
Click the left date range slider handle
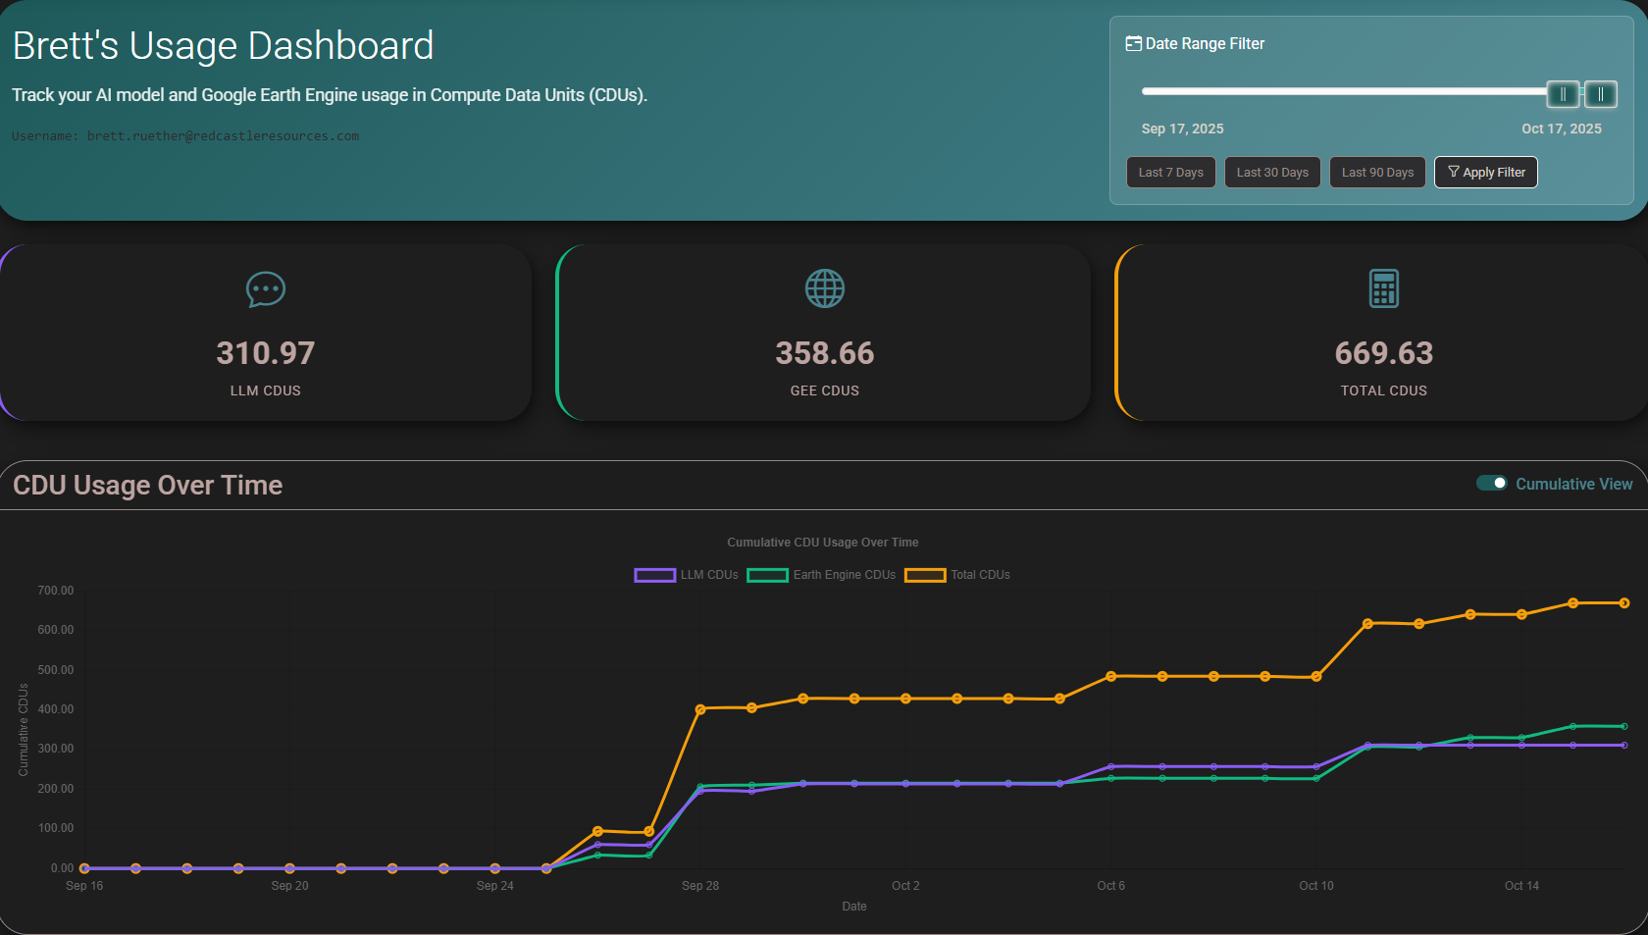[x=1563, y=94]
